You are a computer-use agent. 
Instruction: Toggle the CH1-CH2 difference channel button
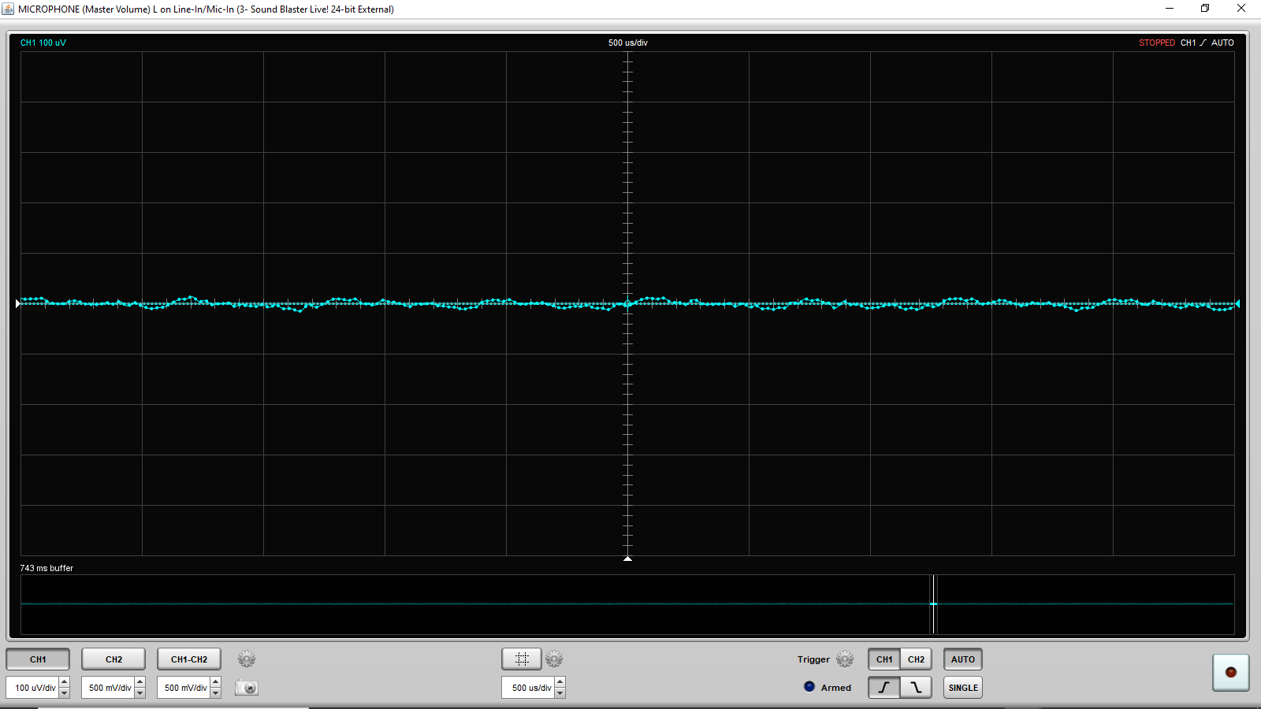[x=189, y=659]
